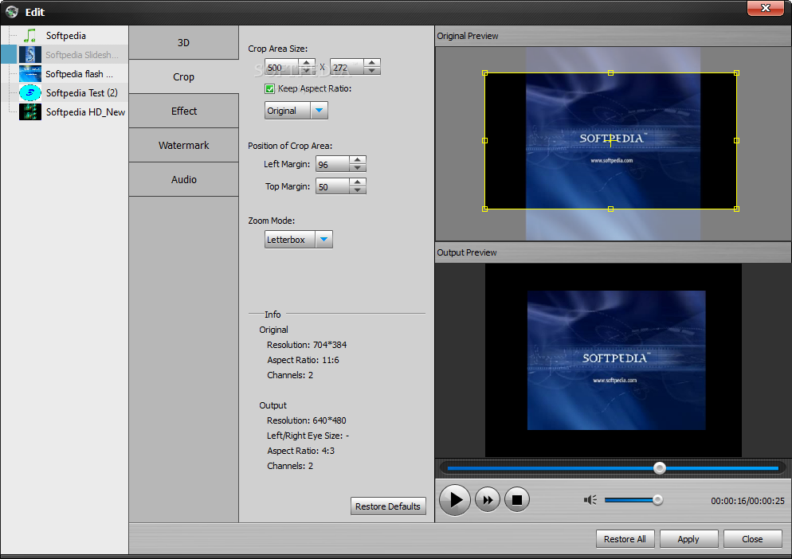This screenshot has height=559, width=792.
Task: Click Restore Defaults button
Action: pos(388,506)
